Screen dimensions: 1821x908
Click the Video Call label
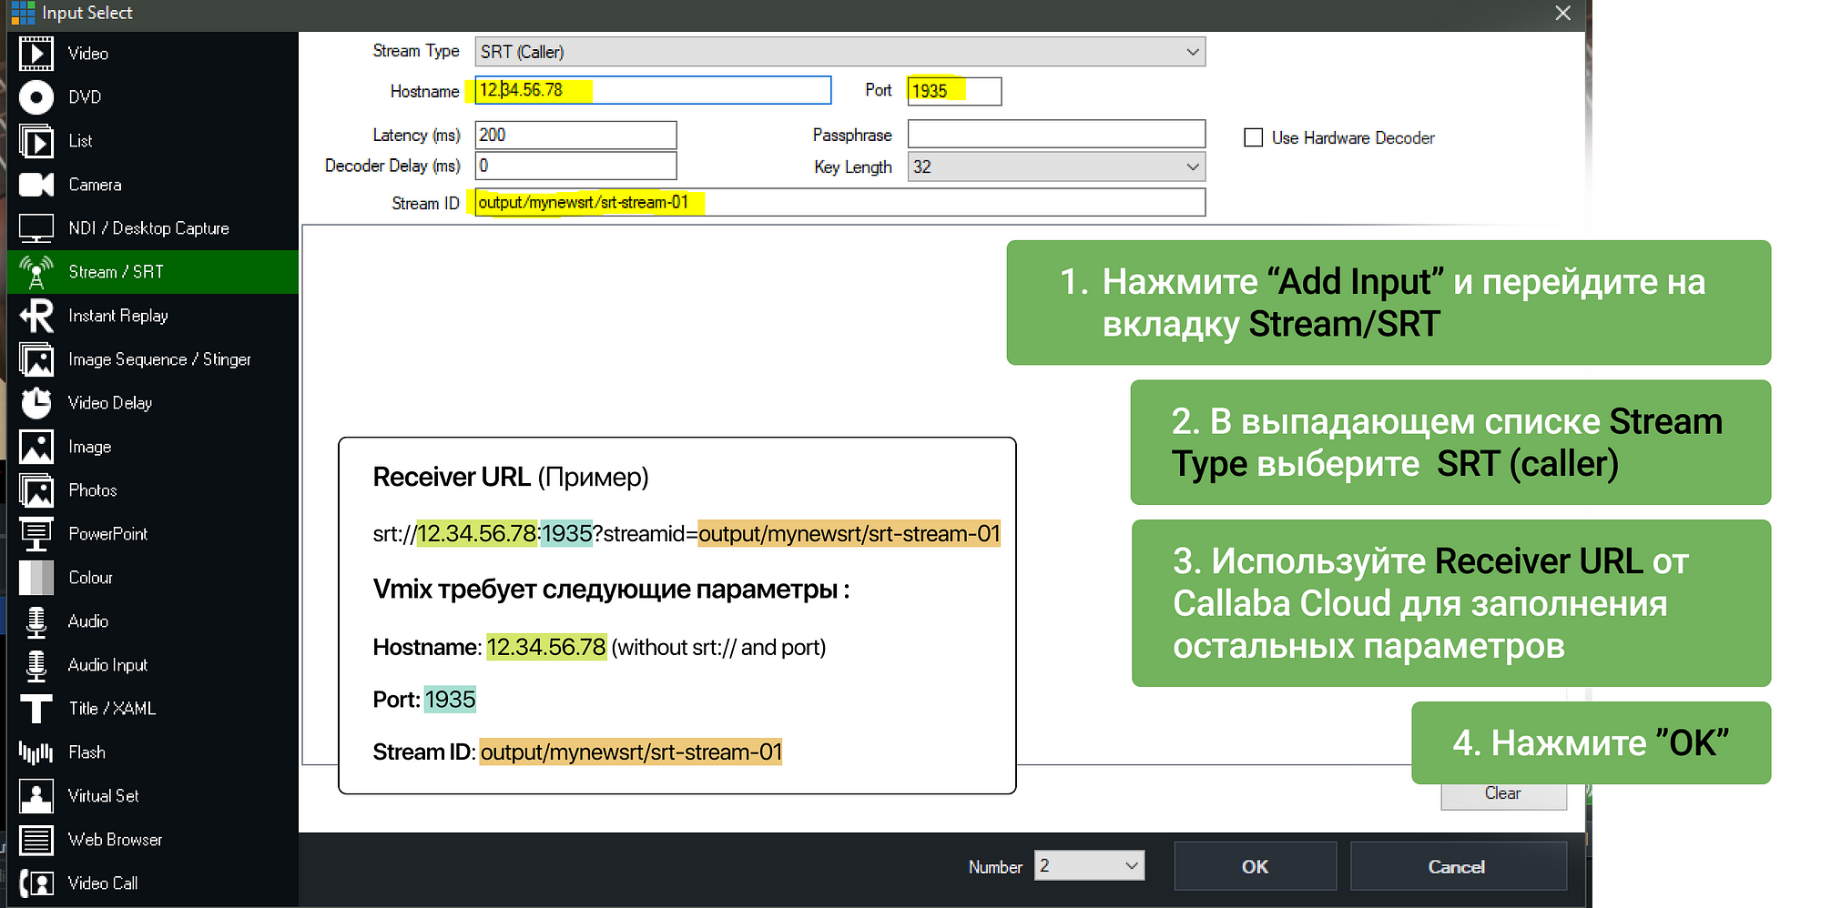pos(103,883)
